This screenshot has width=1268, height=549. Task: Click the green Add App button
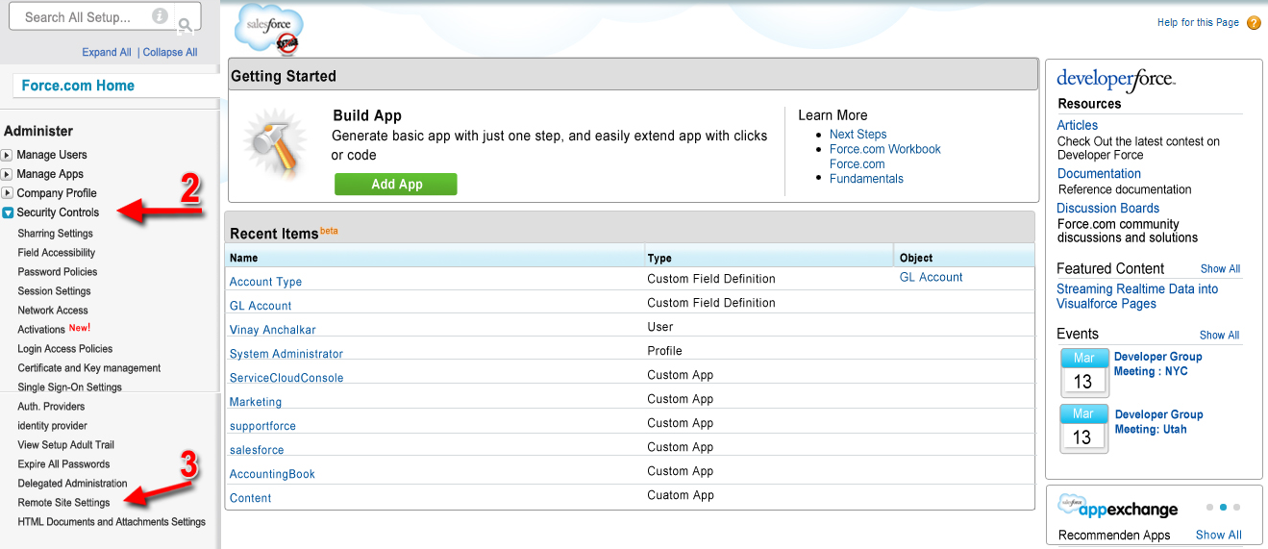pos(396,185)
